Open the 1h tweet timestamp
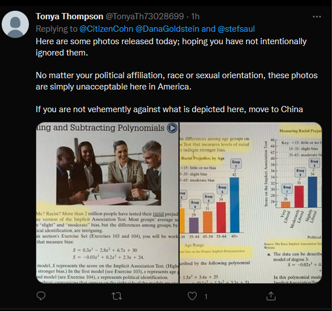The image size is (332, 311). [195, 16]
